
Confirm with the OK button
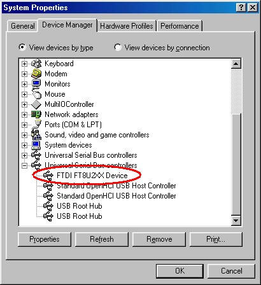(180, 271)
